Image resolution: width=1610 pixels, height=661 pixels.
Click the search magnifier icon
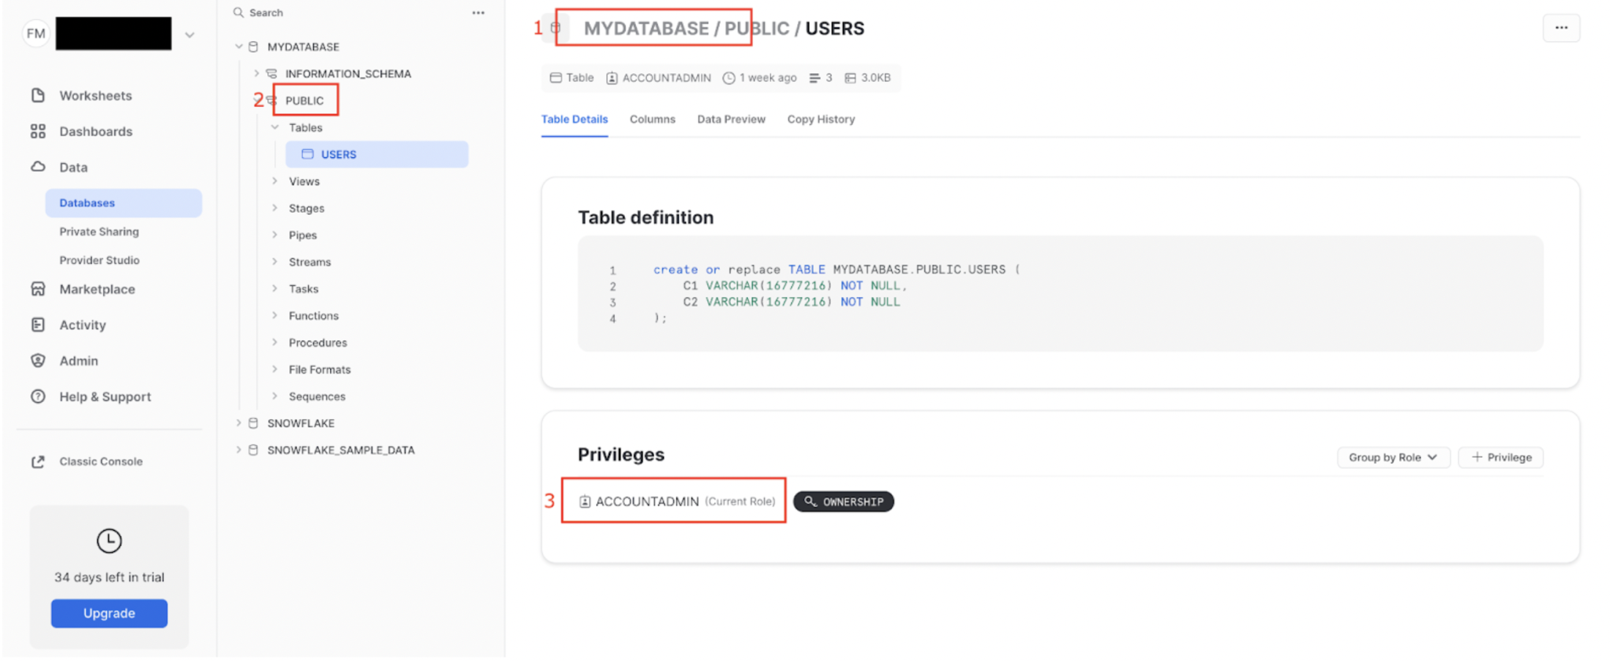[x=239, y=12]
